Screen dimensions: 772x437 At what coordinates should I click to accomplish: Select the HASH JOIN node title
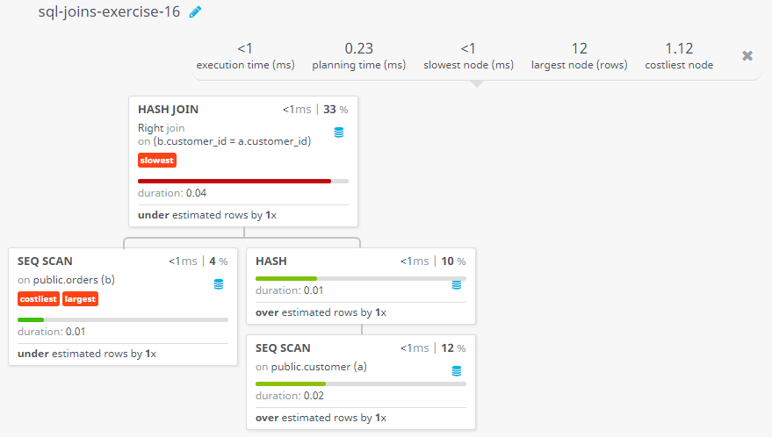click(168, 110)
